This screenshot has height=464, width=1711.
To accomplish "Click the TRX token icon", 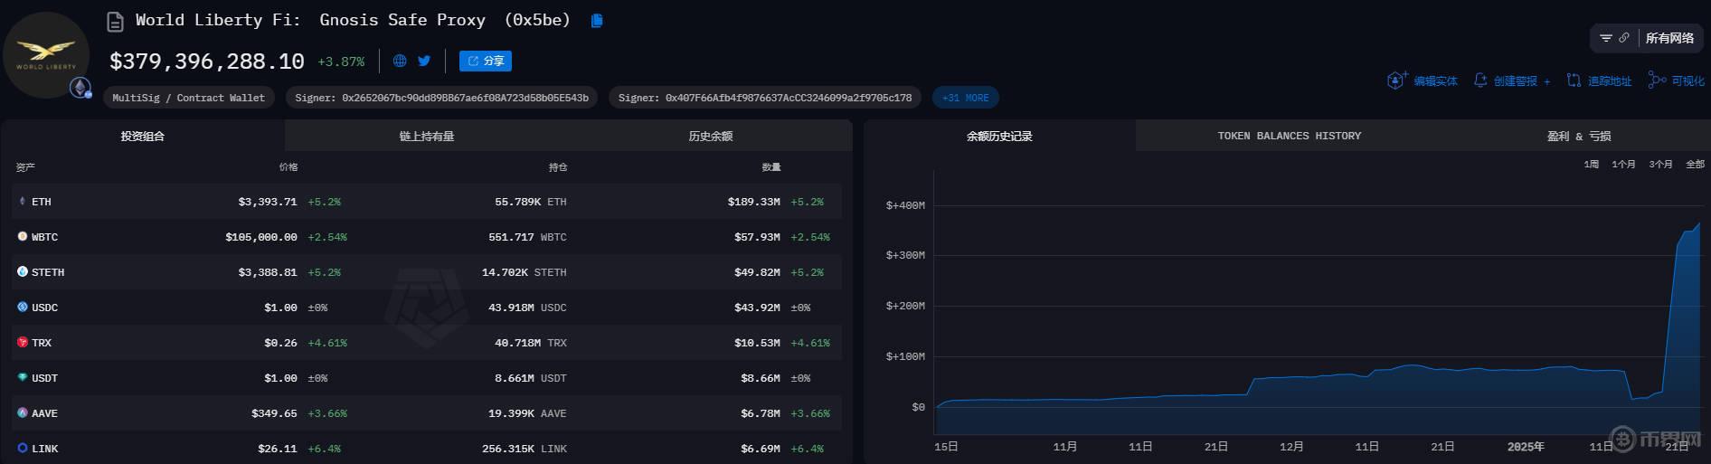I will [x=23, y=342].
